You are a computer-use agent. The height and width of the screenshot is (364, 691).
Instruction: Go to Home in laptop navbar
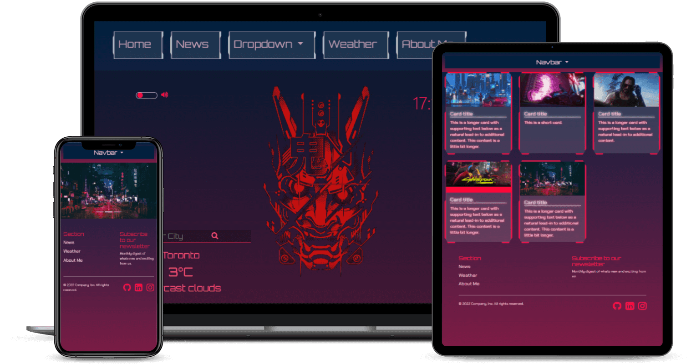[138, 45]
